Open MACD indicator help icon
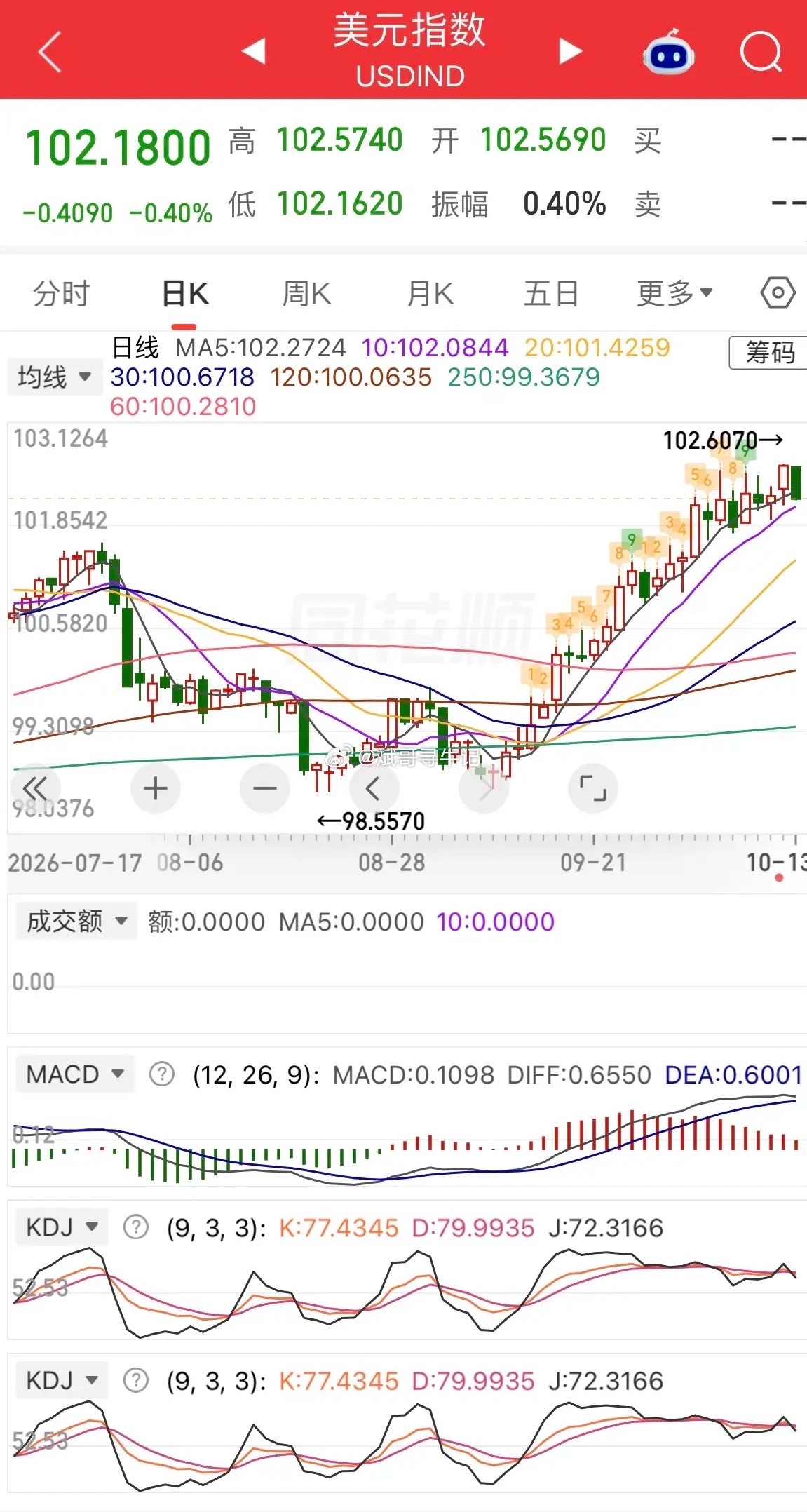The height and width of the screenshot is (1512, 807). 162,1074
